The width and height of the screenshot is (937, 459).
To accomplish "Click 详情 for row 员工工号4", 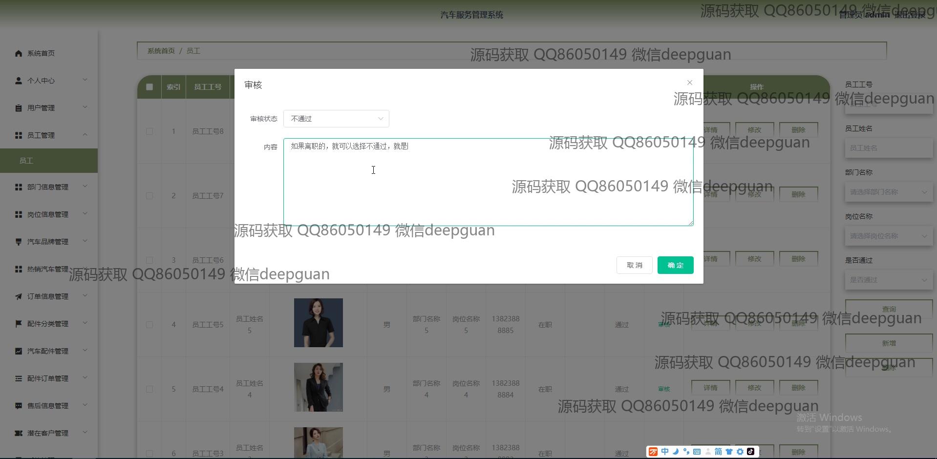I will (710, 388).
